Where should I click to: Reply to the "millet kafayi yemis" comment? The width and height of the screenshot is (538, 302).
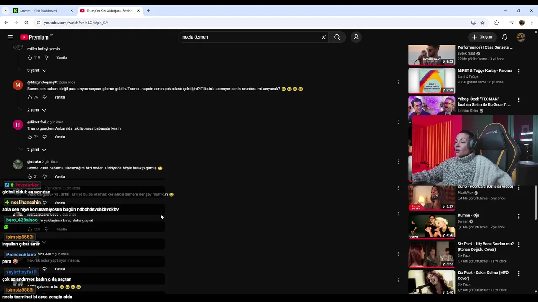tap(62, 57)
